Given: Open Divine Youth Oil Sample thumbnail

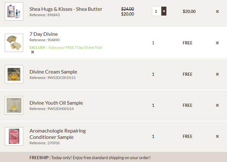Looking at the screenshot, I should coord(14,105).
